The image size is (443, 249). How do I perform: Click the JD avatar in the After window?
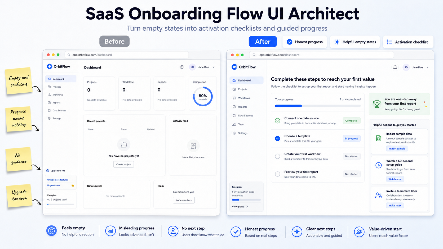click(x=406, y=67)
